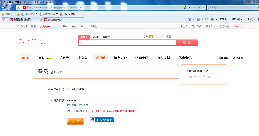This screenshot has width=259, height=136.
Task: Click the Print printer icon
Action: click(x=212, y=19)
